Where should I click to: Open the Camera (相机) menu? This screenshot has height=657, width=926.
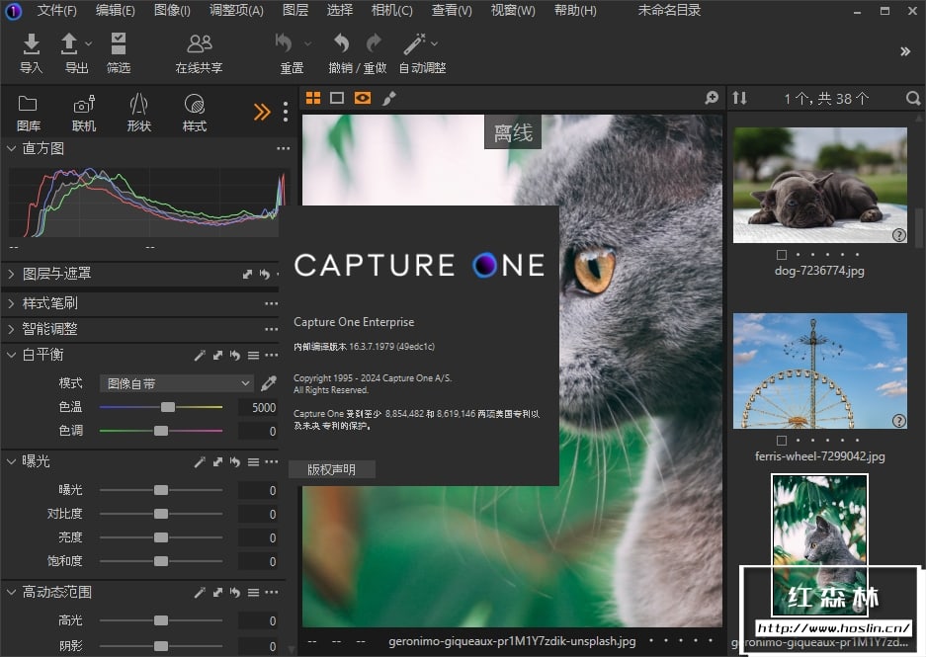391,11
